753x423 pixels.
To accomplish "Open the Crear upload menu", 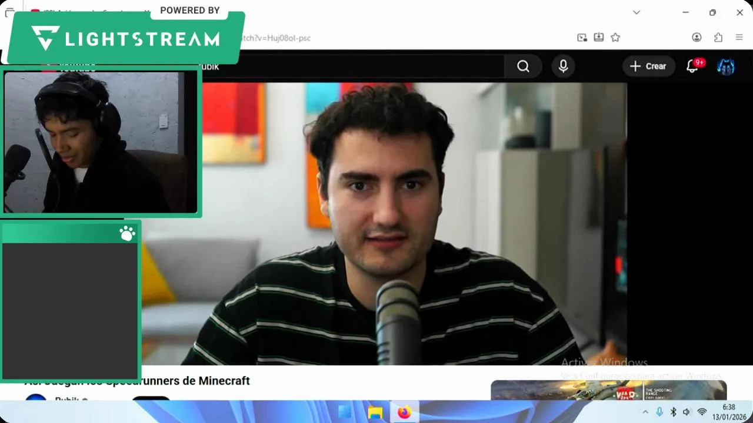I will pyautogui.click(x=648, y=66).
